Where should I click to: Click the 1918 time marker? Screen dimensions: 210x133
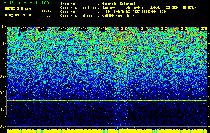click(x=163, y=29)
